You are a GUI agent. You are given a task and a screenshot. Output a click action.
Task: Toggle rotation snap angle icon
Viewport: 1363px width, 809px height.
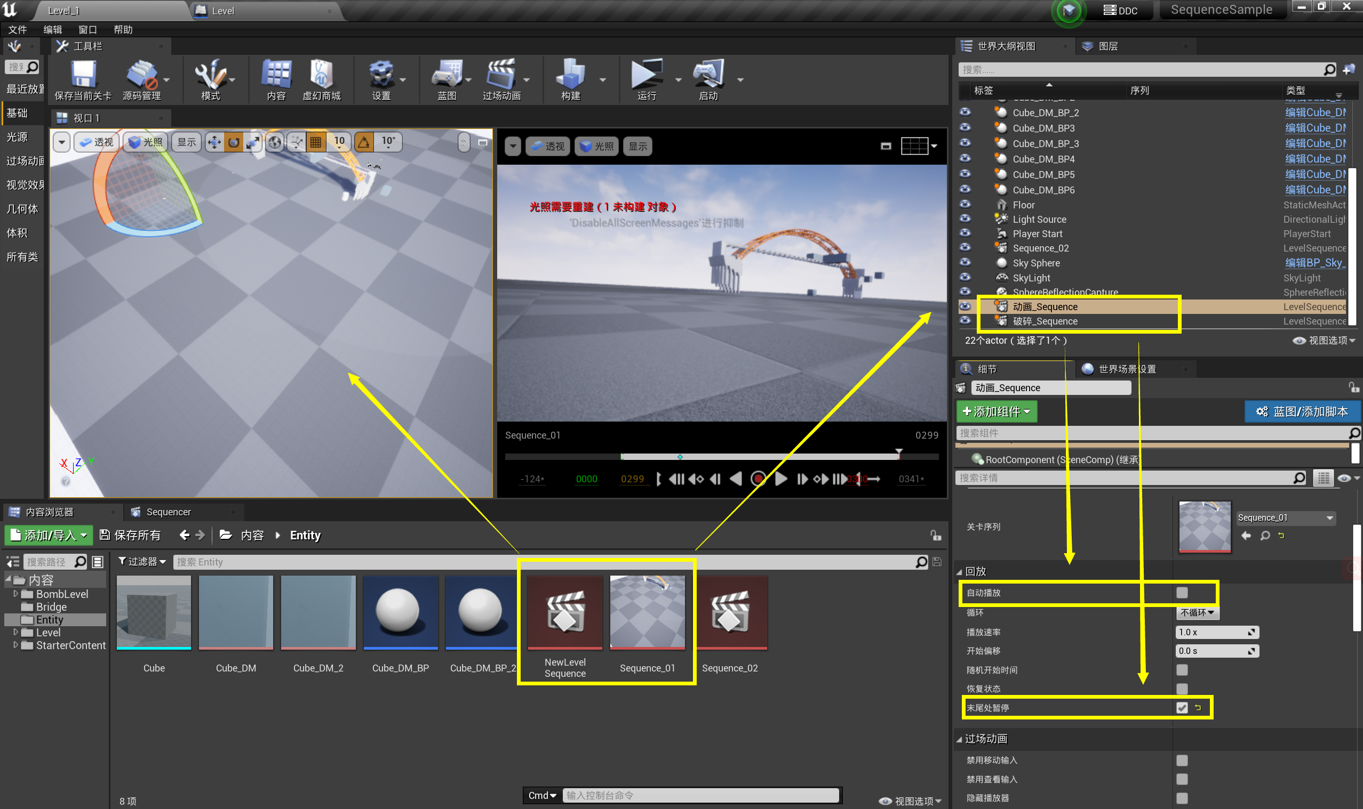(364, 143)
